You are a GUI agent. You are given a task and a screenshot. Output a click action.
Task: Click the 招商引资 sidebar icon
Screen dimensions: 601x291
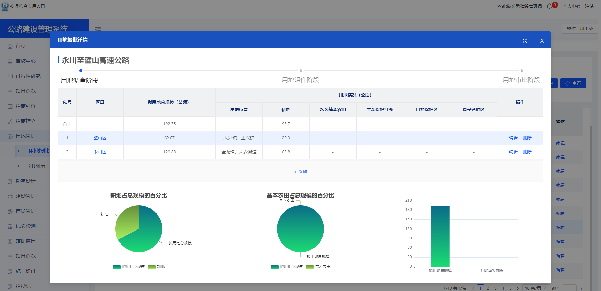10,106
